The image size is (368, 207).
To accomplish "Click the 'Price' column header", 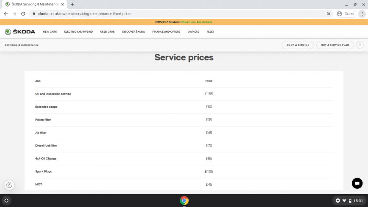I will click(x=209, y=81).
